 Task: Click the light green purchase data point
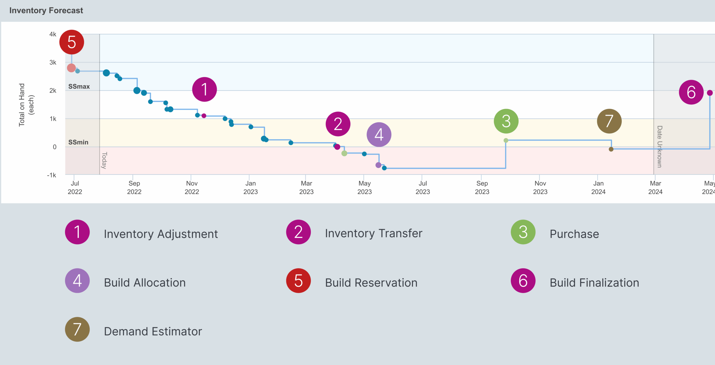click(506, 140)
